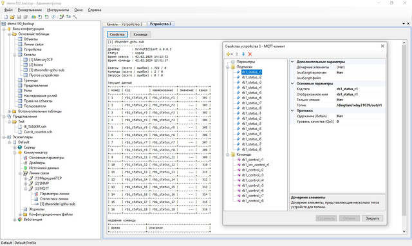
Task: Click the Вебстанция chrome-style icon
Action: [20, 220]
